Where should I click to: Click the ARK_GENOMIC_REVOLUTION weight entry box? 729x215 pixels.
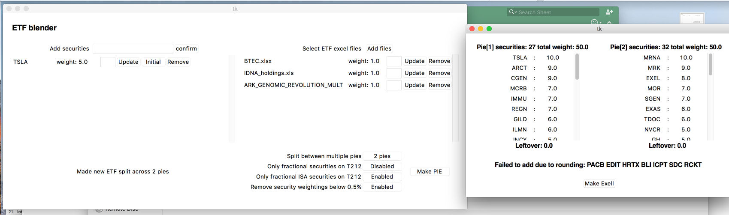click(x=394, y=85)
